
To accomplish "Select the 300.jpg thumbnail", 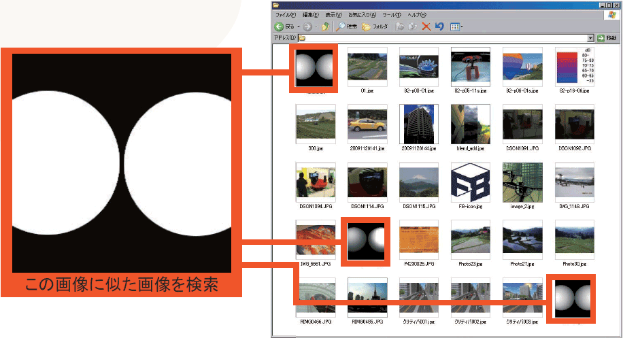I will click(x=316, y=124).
